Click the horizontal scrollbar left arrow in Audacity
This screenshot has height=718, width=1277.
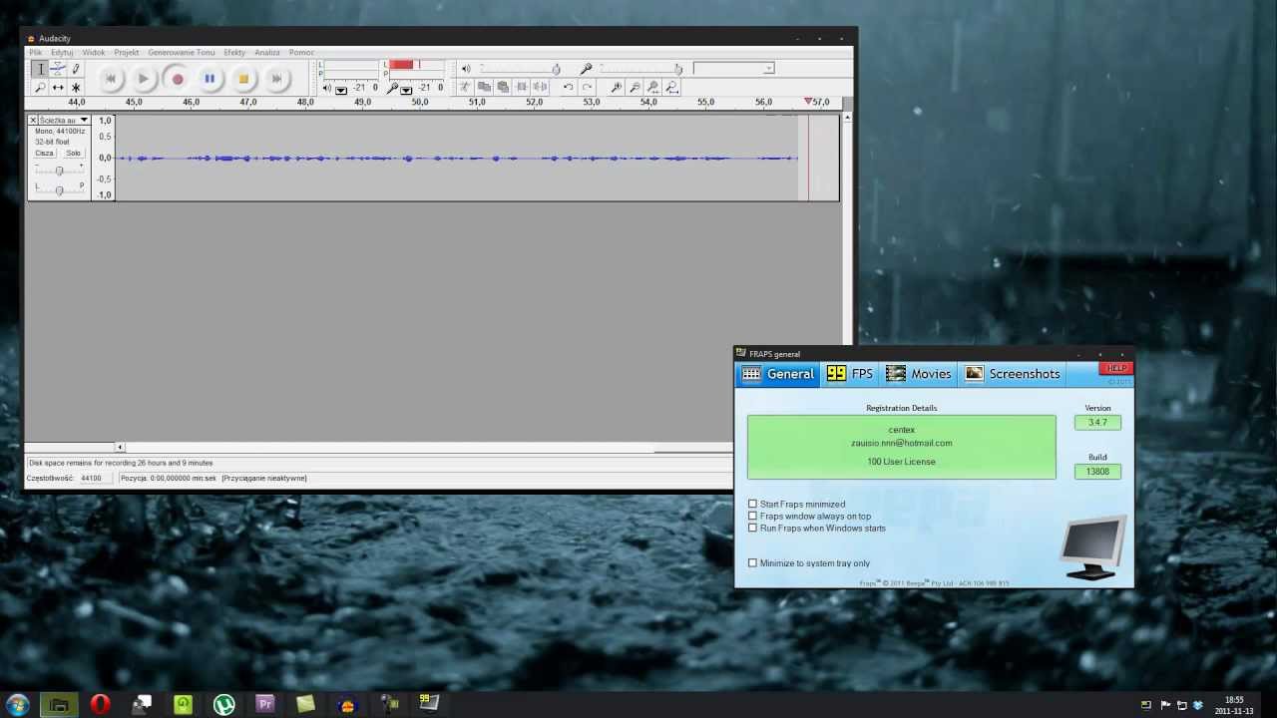point(120,447)
